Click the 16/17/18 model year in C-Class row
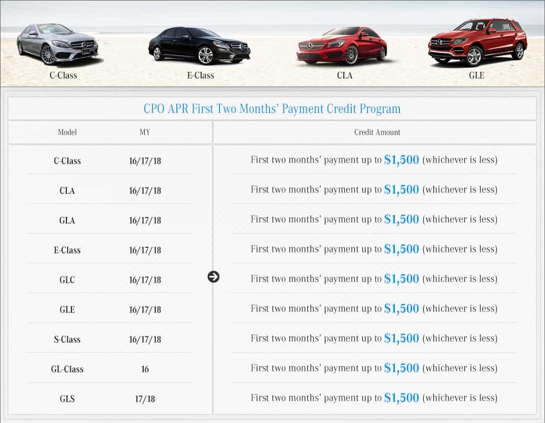 coord(145,161)
